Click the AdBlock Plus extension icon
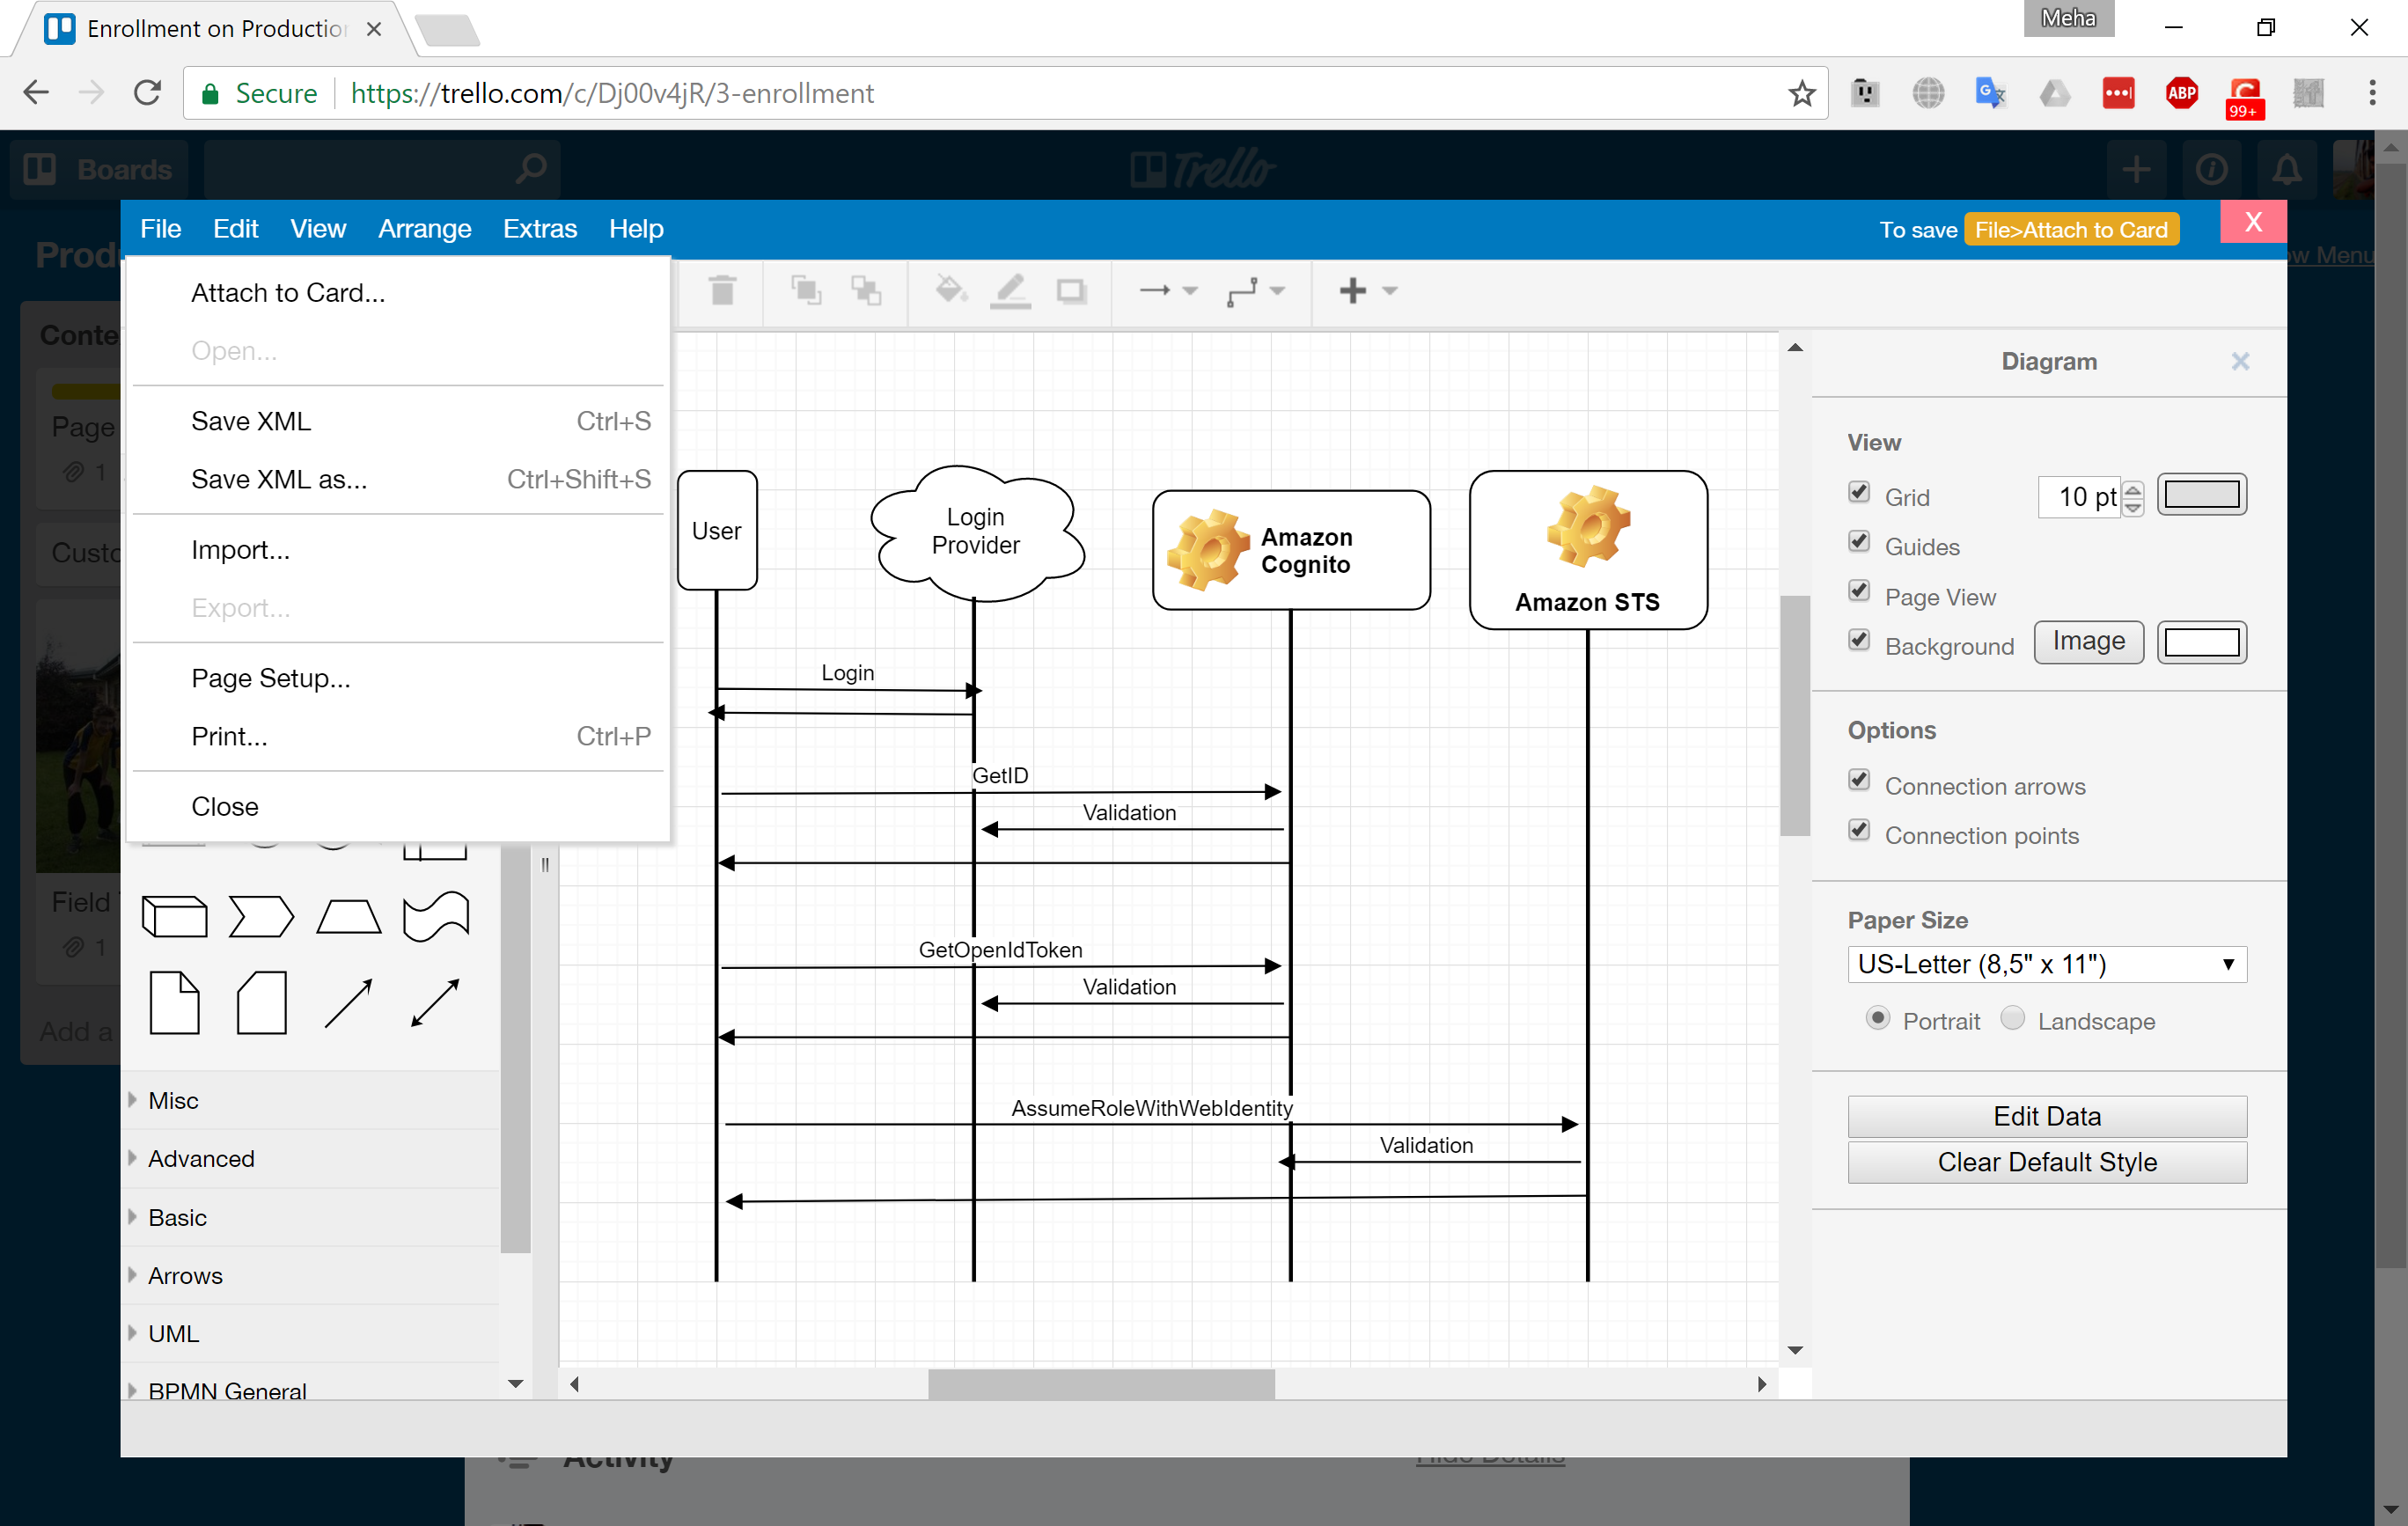Image resolution: width=2408 pixels, height=1526 pixels. click(2181, 93)
